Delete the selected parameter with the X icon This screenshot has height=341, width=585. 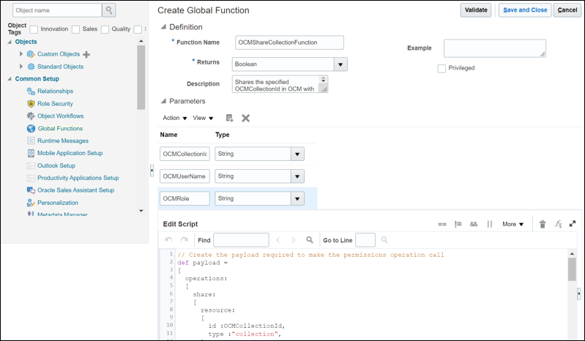246,118
